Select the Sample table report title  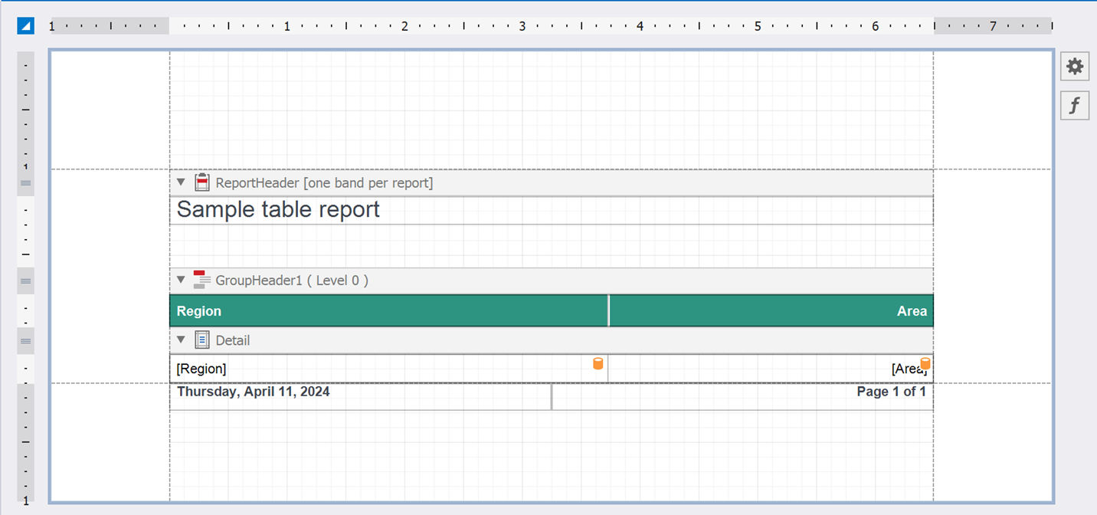coord(277,209)
